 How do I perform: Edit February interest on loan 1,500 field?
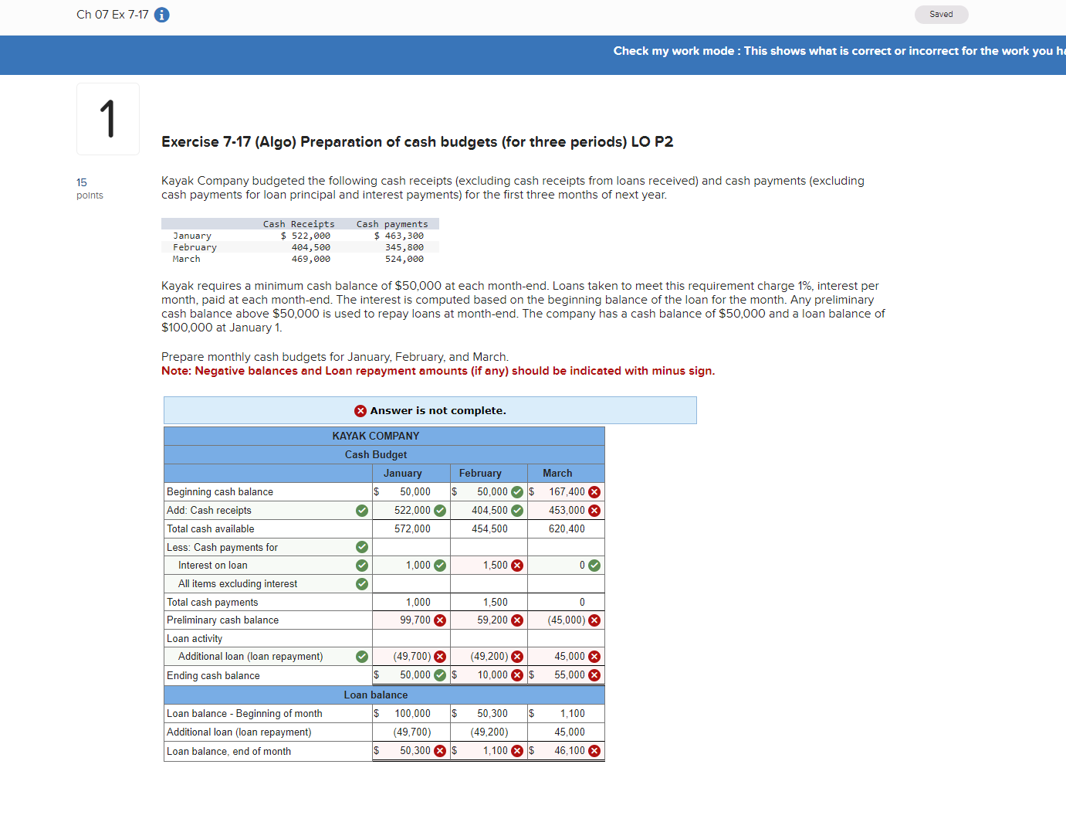[x=489, y=566]
